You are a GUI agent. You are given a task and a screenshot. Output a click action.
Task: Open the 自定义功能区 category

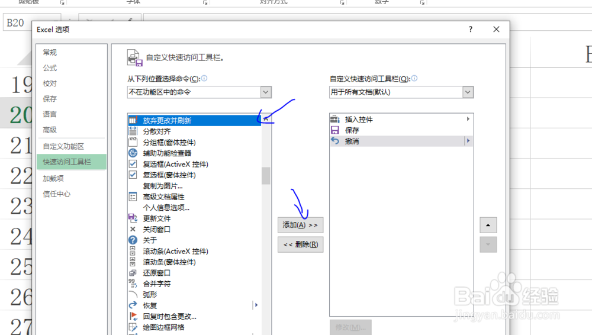(63, 147)
